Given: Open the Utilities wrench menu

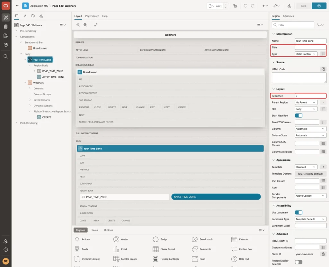Looking at the screenshot, I should (276, 6).
